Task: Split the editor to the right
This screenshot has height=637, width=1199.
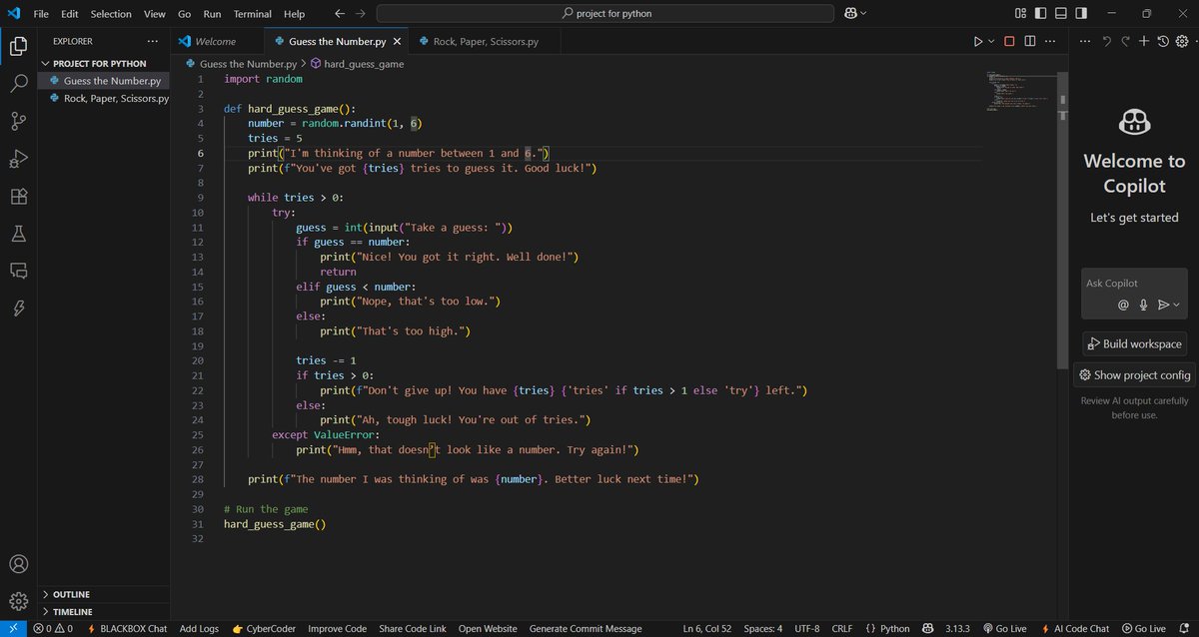Action: (x=1030, y=41)
